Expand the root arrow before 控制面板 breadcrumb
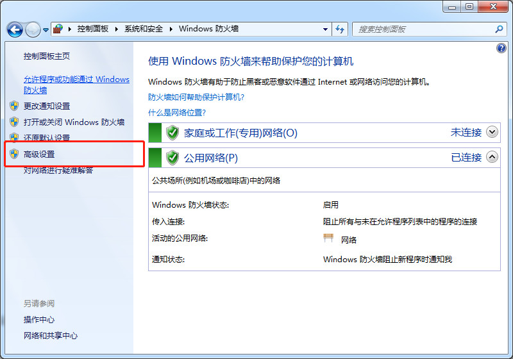Viewport: 513px width, 359px height. (x=70, y=29)
